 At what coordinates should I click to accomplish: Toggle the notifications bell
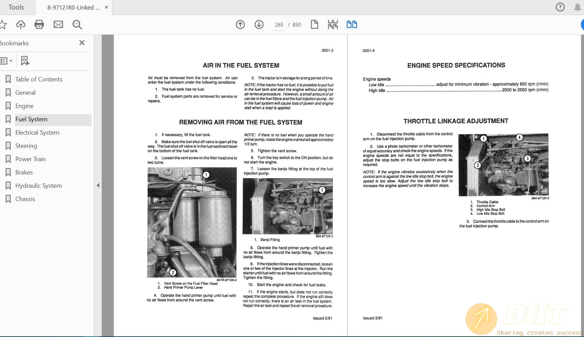click(578, 7)
